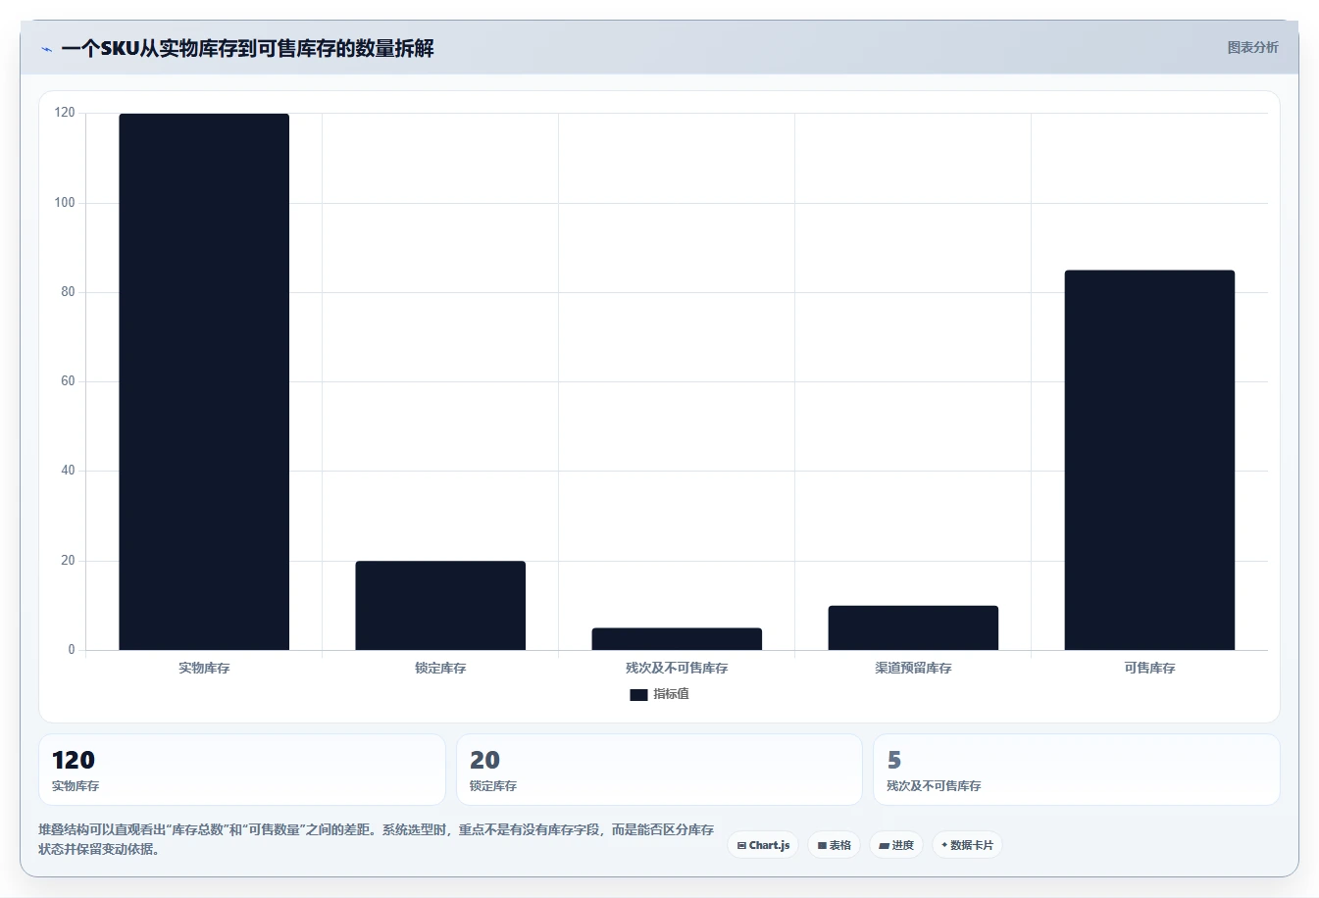This screenshot has height=898, width=1319.
Task: Click the 渠道预留库存 bar
Action: (x=913, y=627)
